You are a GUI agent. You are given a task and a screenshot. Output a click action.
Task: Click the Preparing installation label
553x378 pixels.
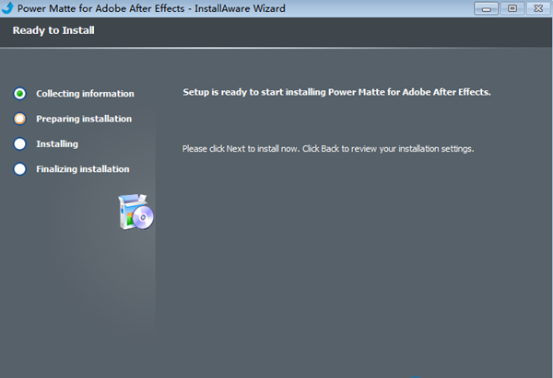pos(84,119)
